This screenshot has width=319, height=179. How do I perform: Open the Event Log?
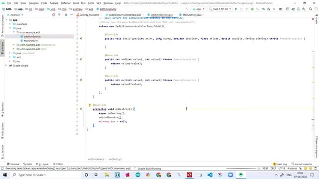pyautogui.click(x=280, y=164)
